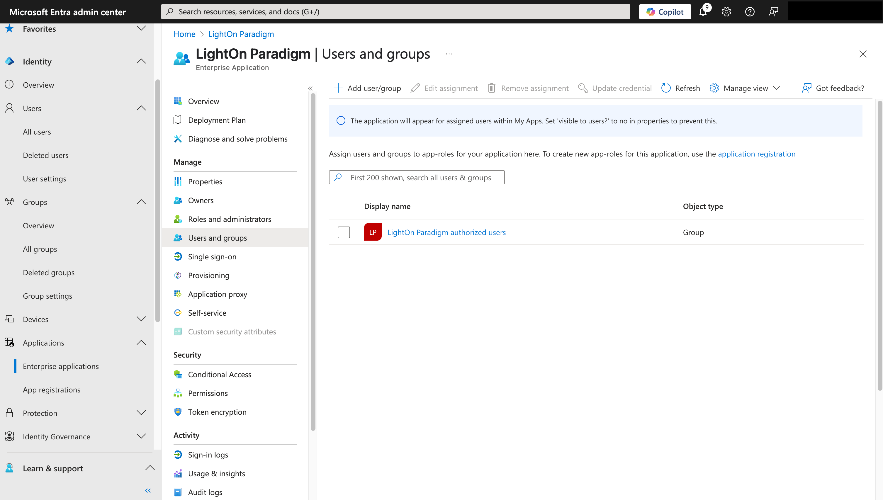
Task: View notifications via the bell icon
Action: tap(703, 11)
